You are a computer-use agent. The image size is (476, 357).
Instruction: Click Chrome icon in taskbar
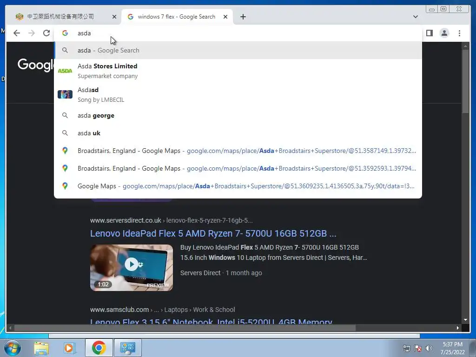point(99,348)
